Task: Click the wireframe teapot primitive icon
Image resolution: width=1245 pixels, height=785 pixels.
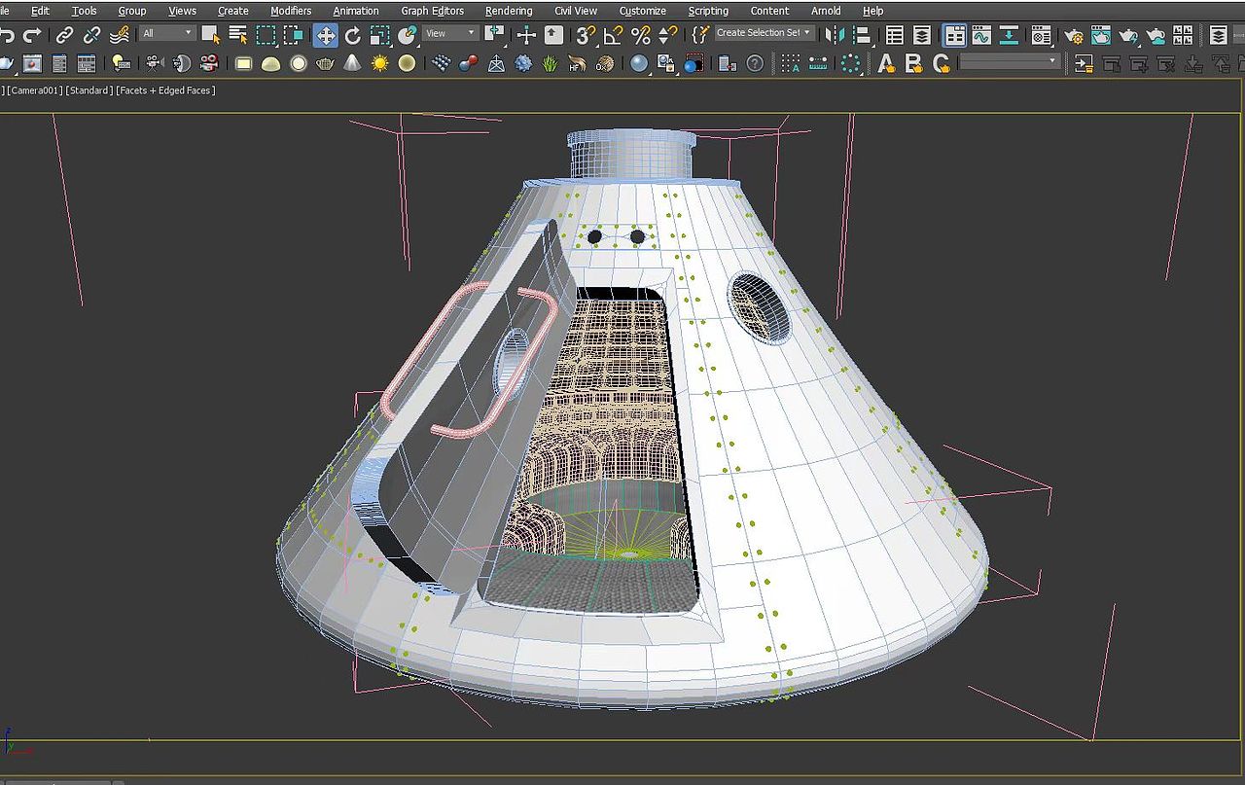Action: pyautogui.click(x=325, y=63)
